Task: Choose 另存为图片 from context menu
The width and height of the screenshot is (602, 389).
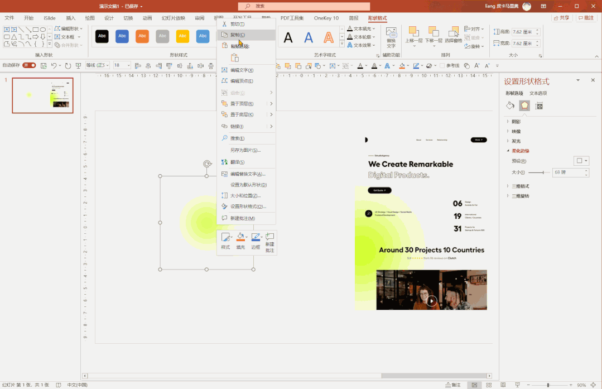Action: pos(246,150)
